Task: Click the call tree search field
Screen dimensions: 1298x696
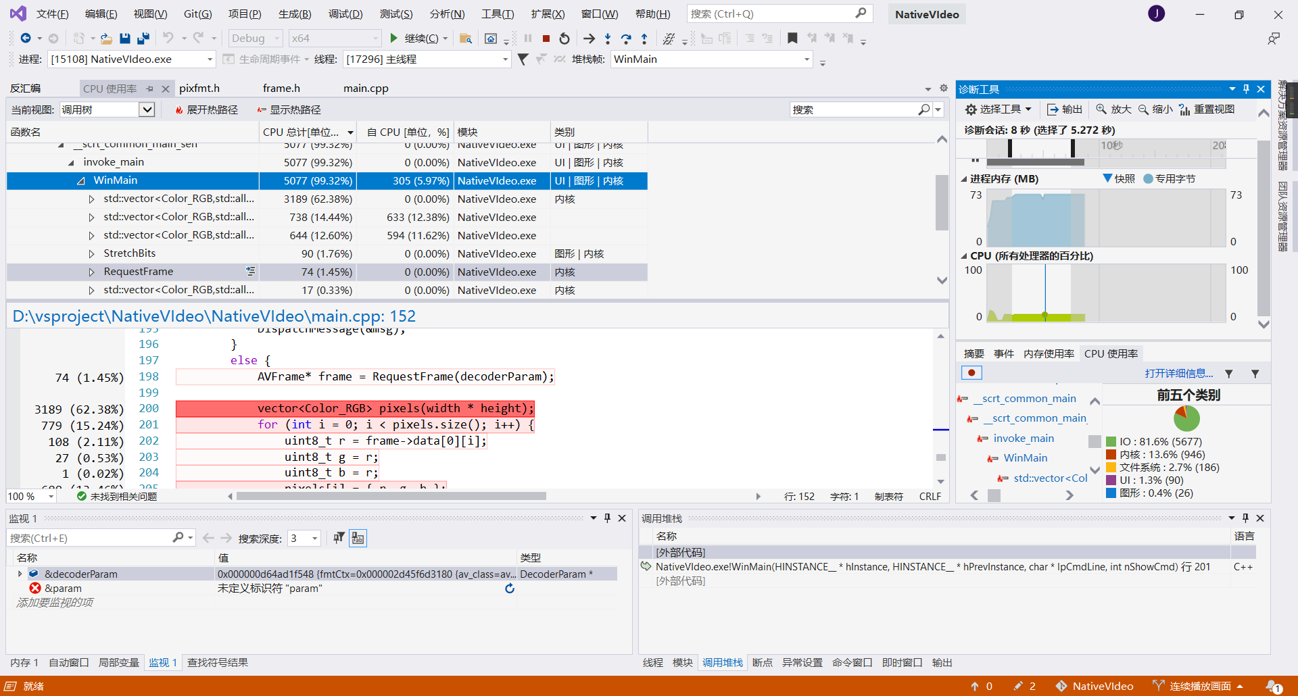Action: pos(853,109)
